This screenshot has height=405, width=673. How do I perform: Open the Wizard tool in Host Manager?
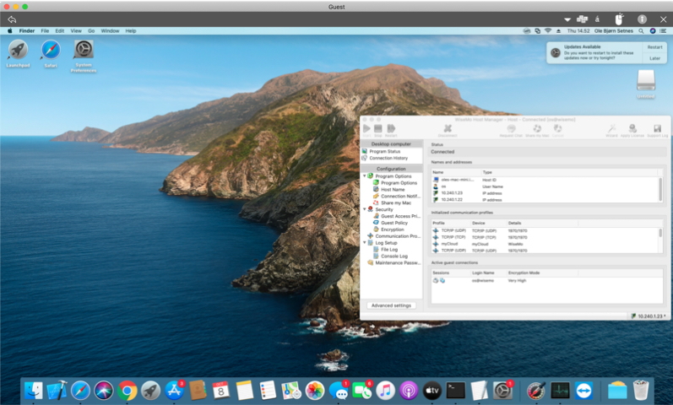611,130
